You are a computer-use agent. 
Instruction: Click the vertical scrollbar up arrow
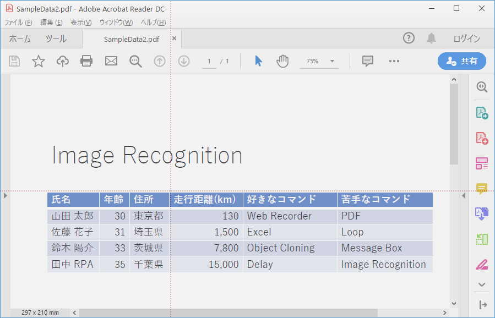[454, 79]
